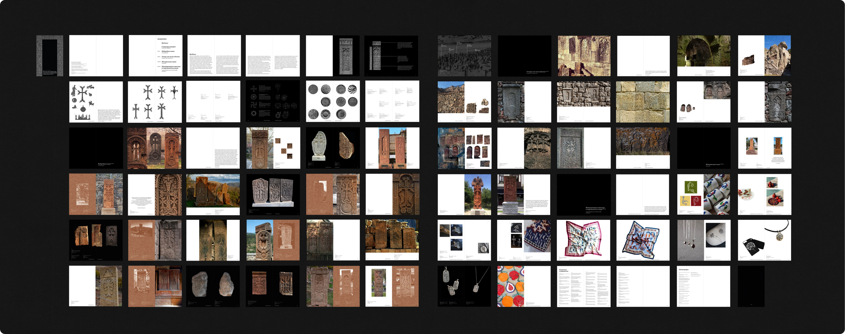Select the black 'Хачкары как часть объекта' title spread

pyautogui.click(x=524, y=56)
